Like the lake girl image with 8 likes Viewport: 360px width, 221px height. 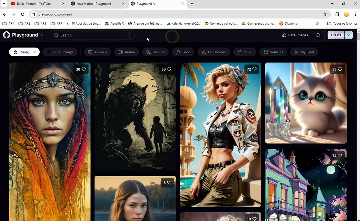click(x=167, y=183)
